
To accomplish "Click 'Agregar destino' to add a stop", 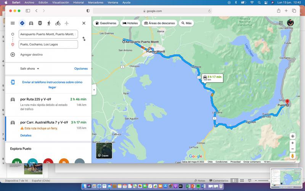I will pos(31,55).
